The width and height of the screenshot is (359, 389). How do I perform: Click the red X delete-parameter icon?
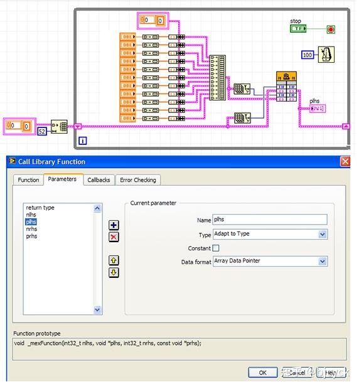[x=114, y=237]
